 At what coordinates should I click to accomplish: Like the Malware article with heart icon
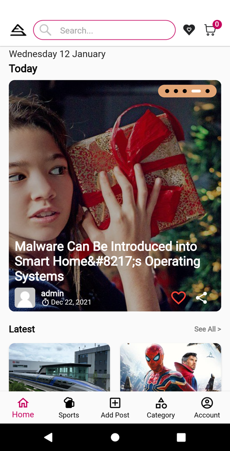pos(178,297)
